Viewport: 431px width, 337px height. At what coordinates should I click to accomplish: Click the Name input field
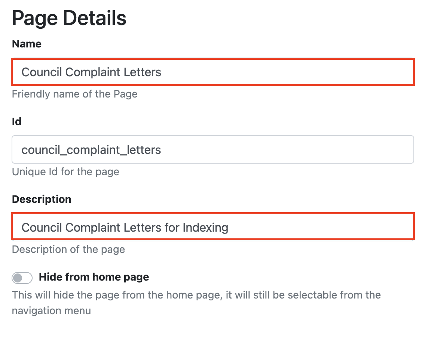[x=213, y=72]
